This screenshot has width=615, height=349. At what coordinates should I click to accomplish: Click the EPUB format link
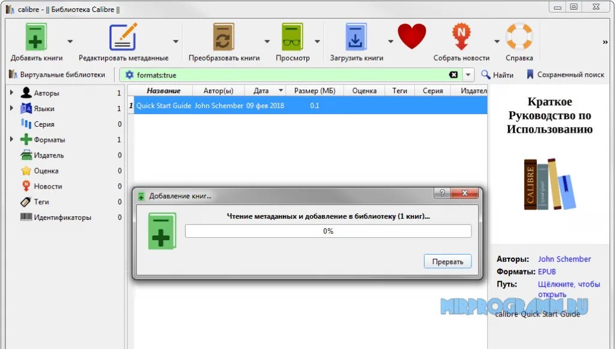(547, 272)
